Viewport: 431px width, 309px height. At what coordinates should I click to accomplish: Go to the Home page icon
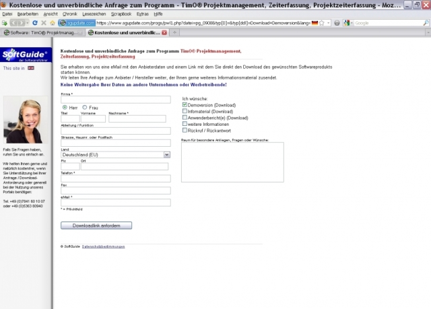53,23
